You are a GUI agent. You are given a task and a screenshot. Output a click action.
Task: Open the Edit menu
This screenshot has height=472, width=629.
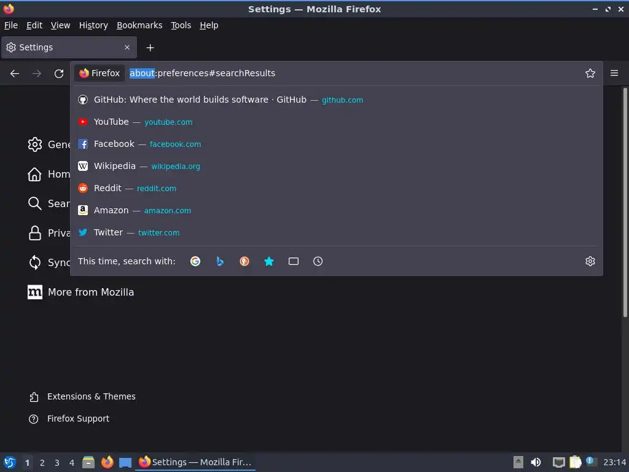(34, 25)
